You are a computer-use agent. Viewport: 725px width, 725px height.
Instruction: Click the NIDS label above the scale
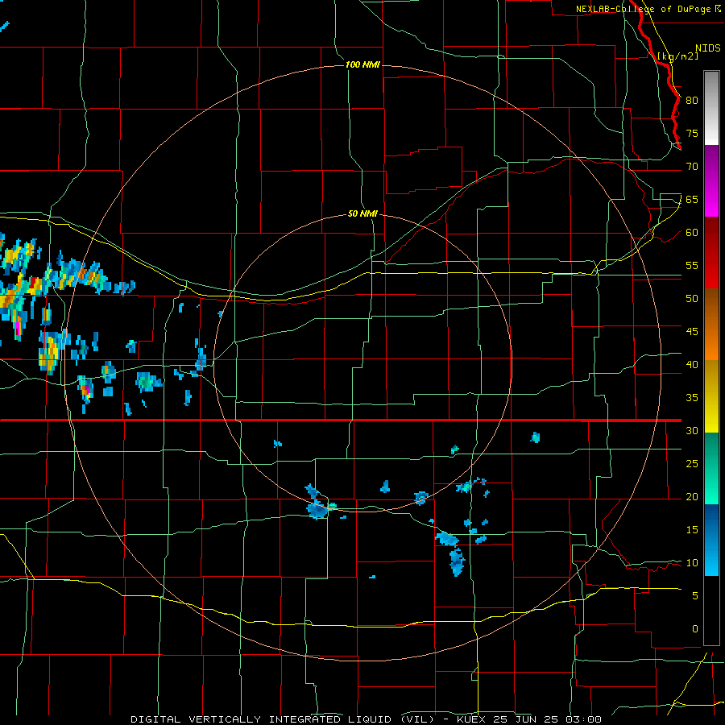pos(707,48)
